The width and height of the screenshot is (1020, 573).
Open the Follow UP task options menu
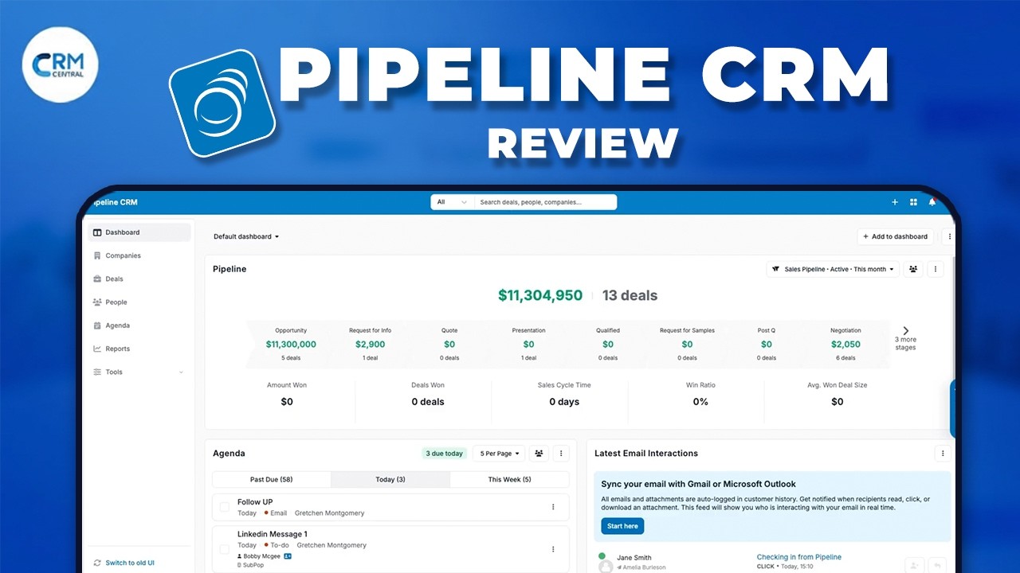(553, 507)
